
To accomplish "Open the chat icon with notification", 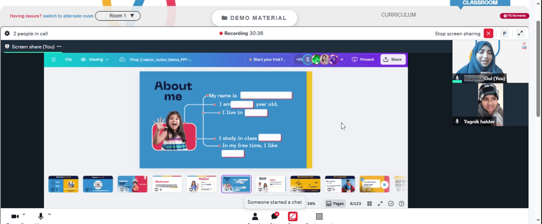I will [x=275, y=216].
